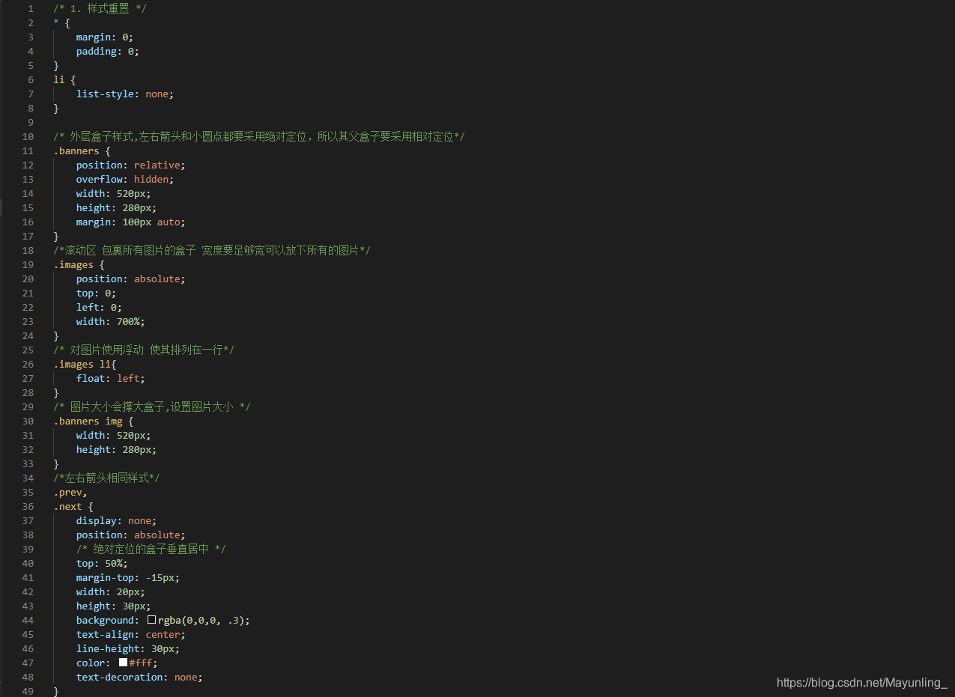This screenshot has height=697, width=955.
Task: Click gutter line number 49
Action: click(28, 691)
